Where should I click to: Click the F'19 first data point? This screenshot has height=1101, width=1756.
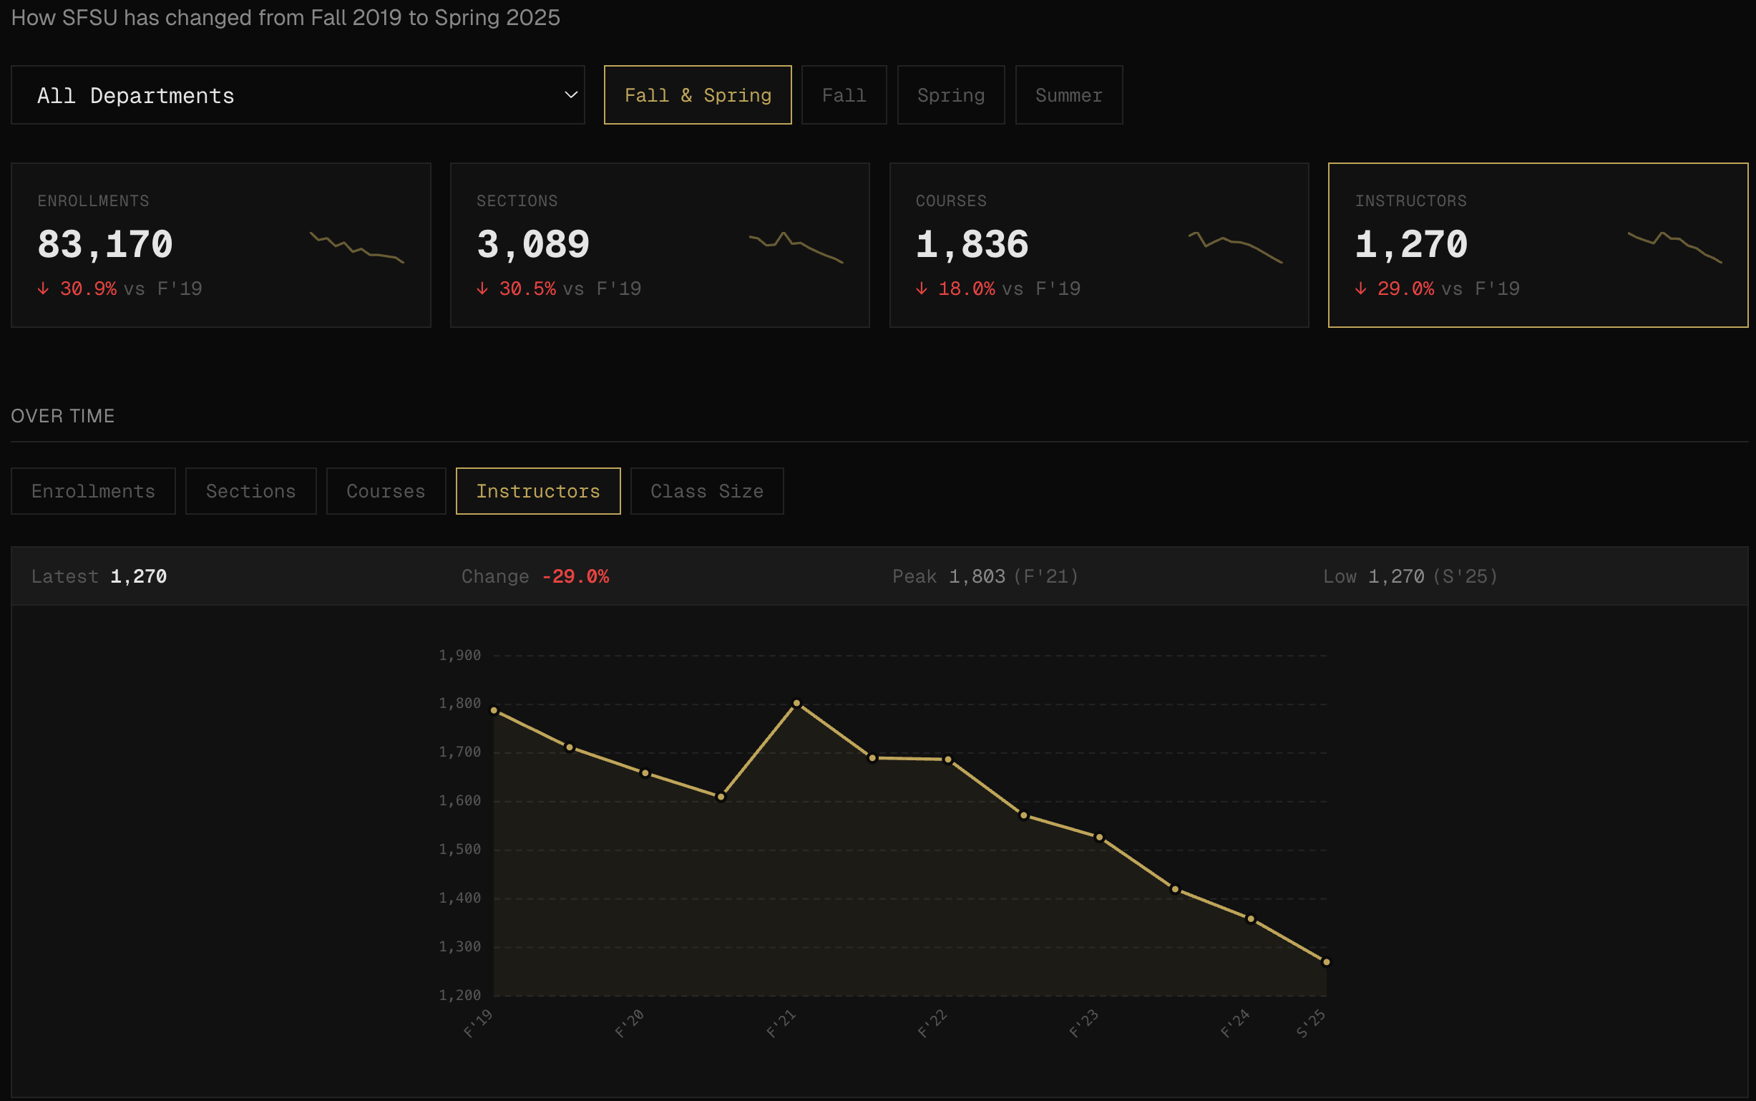point(494,710)
